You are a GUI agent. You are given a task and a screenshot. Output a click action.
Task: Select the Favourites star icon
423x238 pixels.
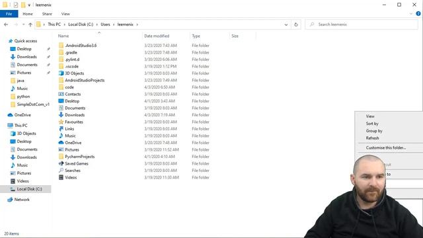61,122
